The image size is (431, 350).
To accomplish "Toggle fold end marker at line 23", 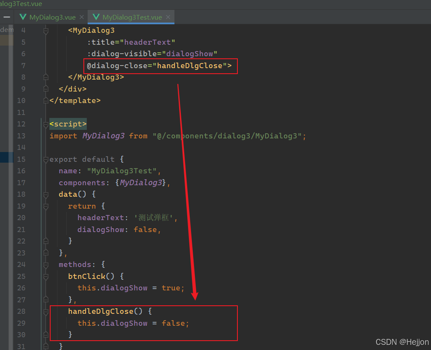I will point(46,253).
